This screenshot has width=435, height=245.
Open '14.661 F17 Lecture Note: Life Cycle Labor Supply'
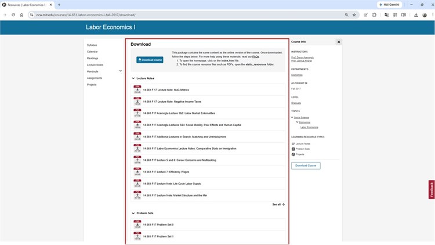(x=172, y=183)
